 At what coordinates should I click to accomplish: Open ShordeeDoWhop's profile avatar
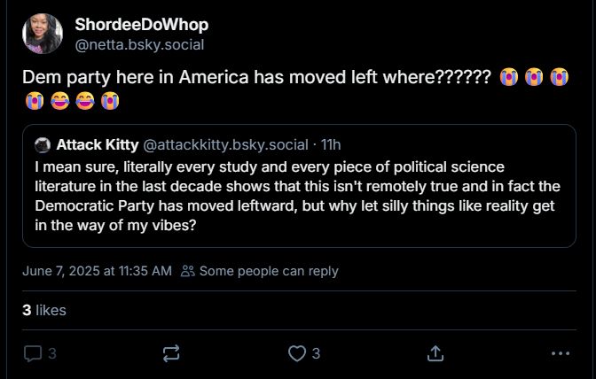pos(43,34)
